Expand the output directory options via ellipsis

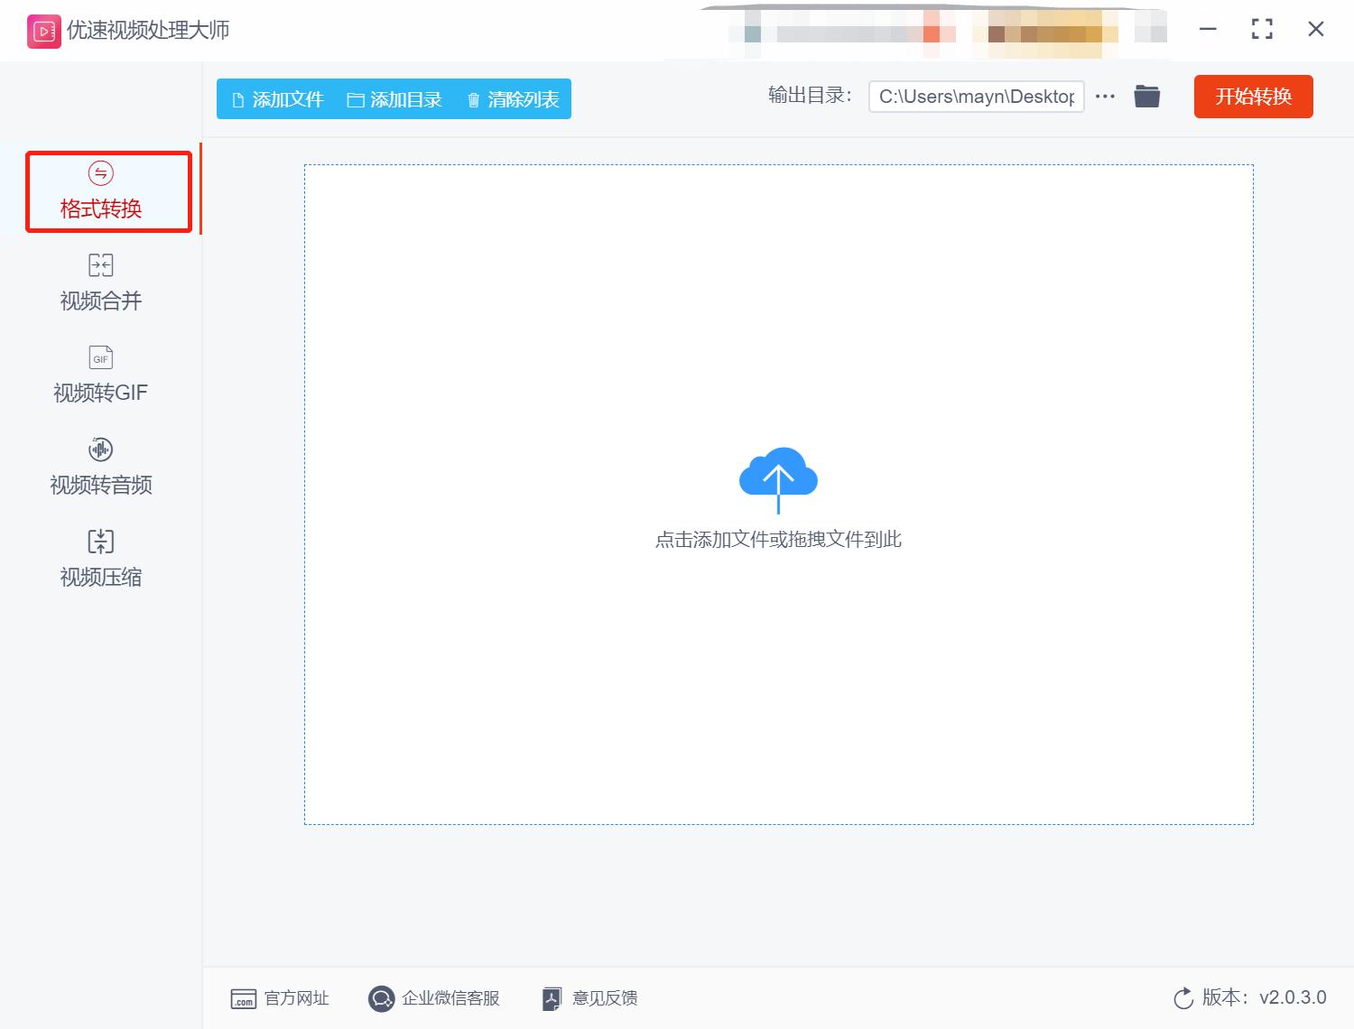coord(1105,96)
